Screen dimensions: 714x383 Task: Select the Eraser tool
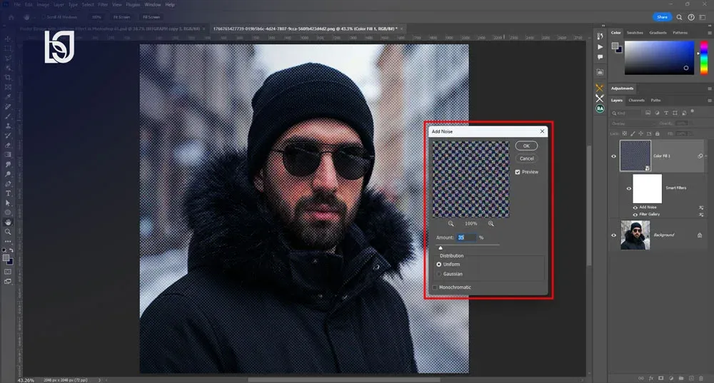tap(8, 145)
